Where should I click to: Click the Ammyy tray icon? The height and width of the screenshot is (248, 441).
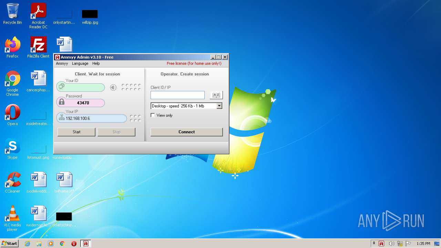[381, 244]
